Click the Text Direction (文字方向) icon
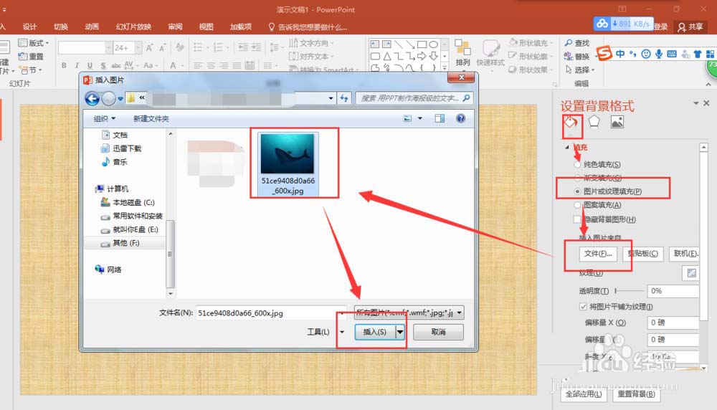This screenshot has height=410, width=717. pyautogui.click(x=293, y=43)
